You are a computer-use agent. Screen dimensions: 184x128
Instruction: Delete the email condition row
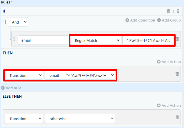177,39
